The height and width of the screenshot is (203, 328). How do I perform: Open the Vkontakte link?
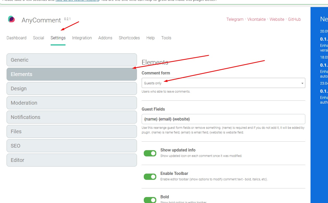(x=257, y=19)
